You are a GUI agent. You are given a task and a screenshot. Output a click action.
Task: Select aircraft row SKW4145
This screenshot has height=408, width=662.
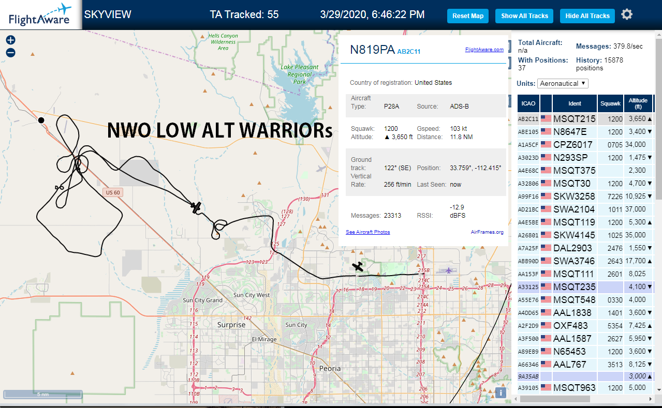pos(586,235)
